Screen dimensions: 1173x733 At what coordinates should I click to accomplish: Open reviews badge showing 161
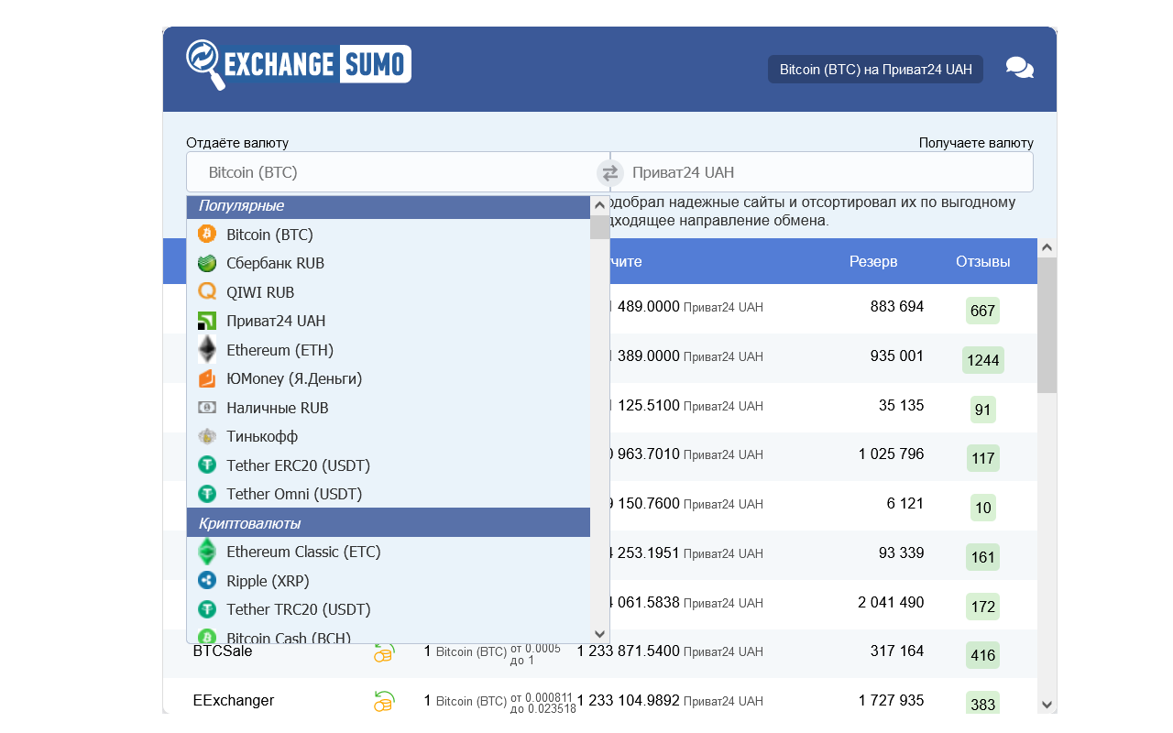(x=983, y=557)
